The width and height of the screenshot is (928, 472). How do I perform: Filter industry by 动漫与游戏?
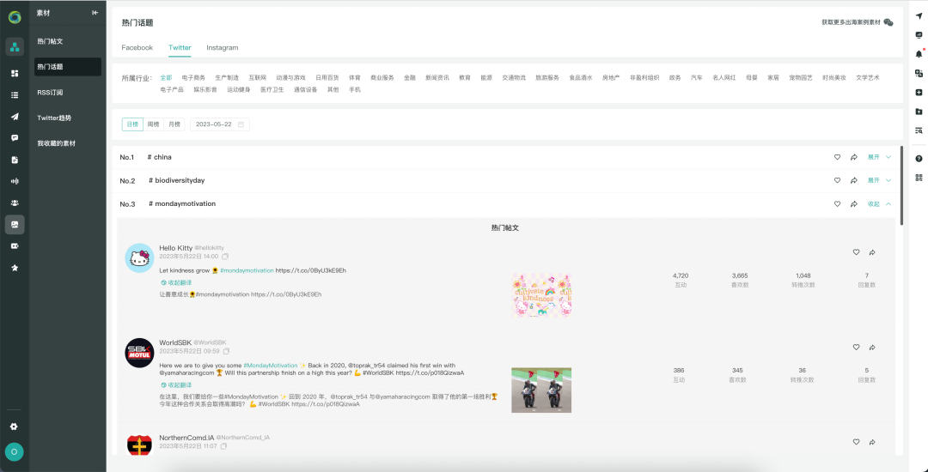290,77
